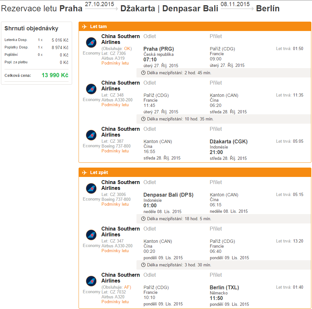The image size is (312, 309).
Task: Click flight number 'Let: CZ 3006'
Action: pyautogui.click(x=113, y=195)
